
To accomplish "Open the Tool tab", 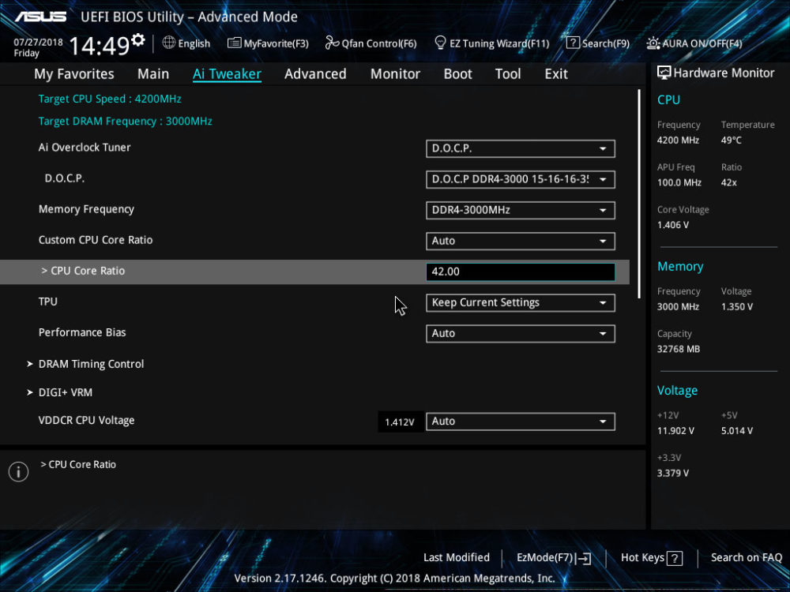I will click(x=508, y=74).
